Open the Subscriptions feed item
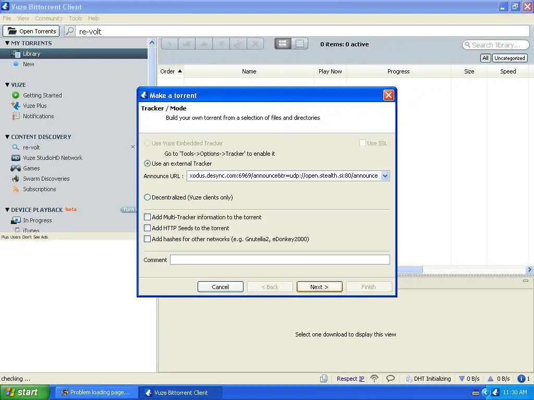Image resolution: width=534 pixels, height=400 pixels. [39, 189]
